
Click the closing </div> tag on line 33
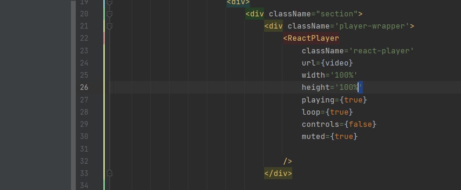click(x=278, y=173)
